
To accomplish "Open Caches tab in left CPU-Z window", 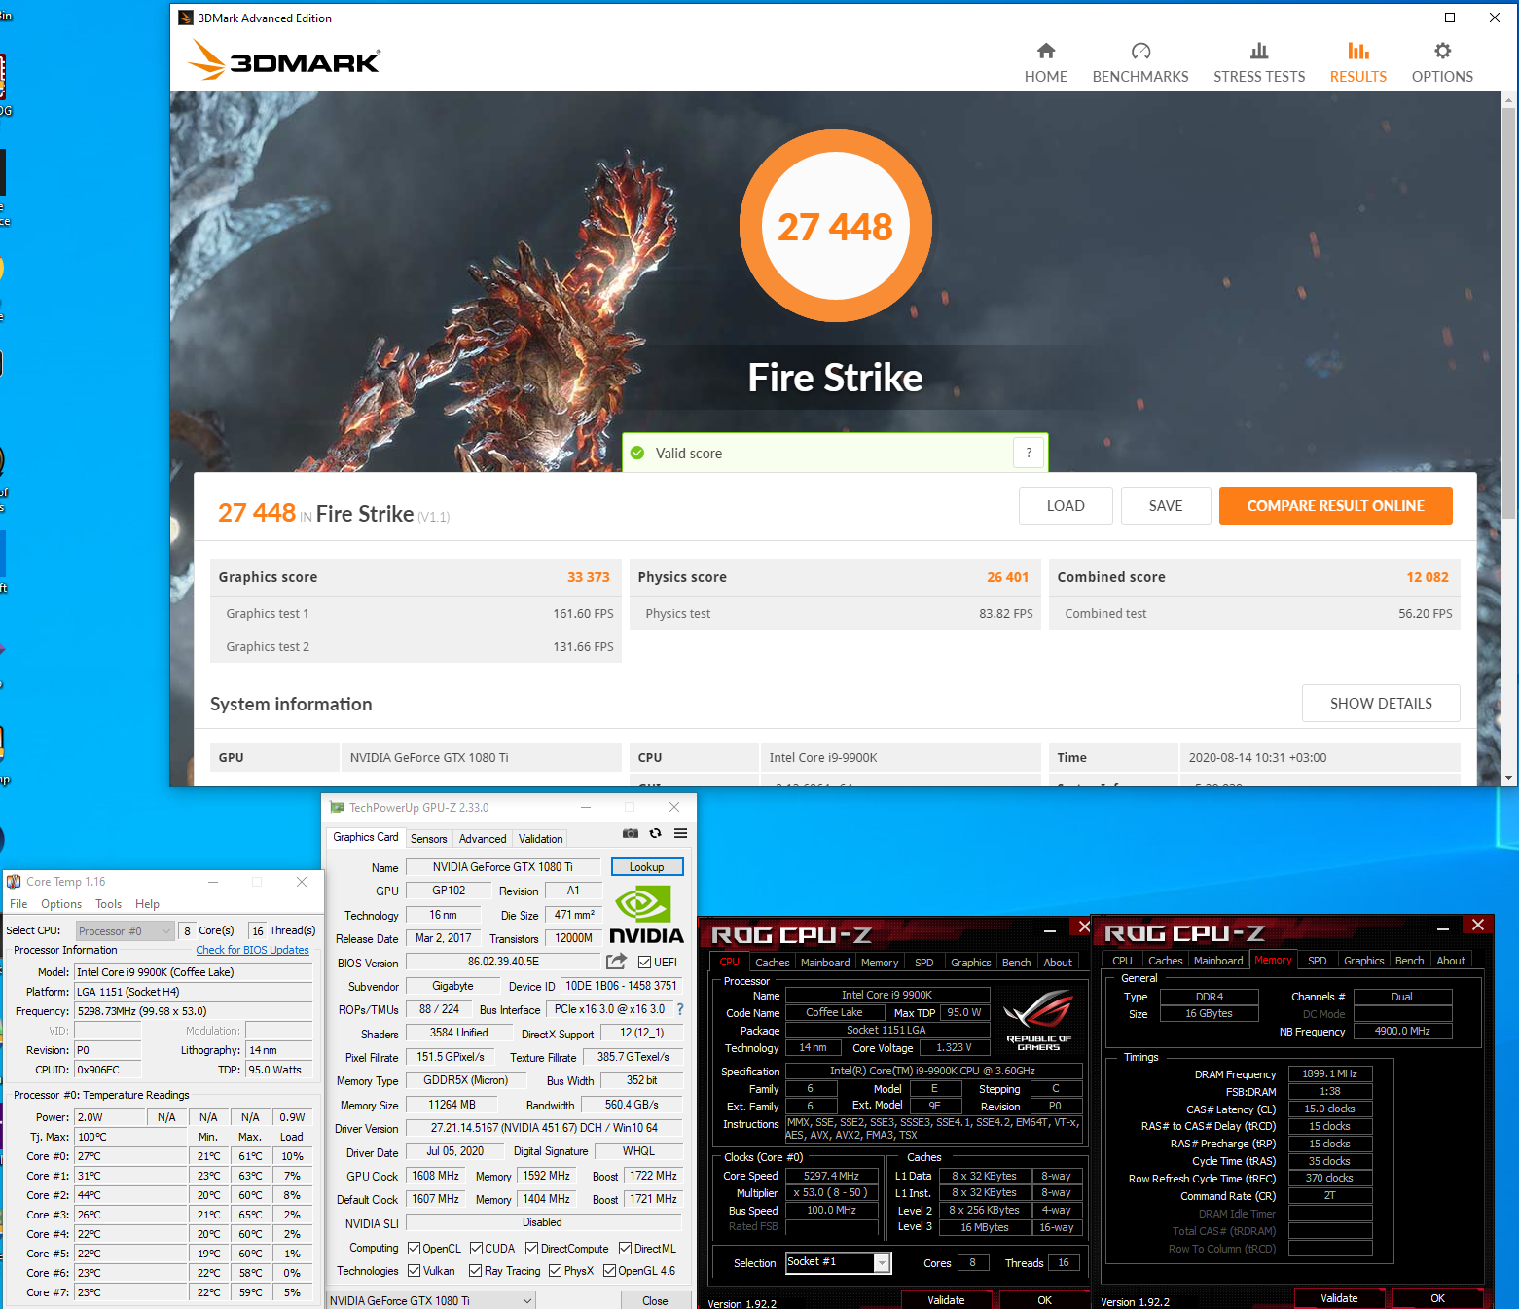I will pyautogui.click(x=773, y=963).
